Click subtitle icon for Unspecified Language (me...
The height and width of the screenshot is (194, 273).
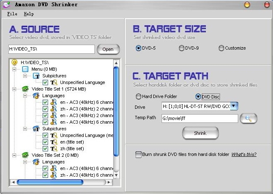54,135
